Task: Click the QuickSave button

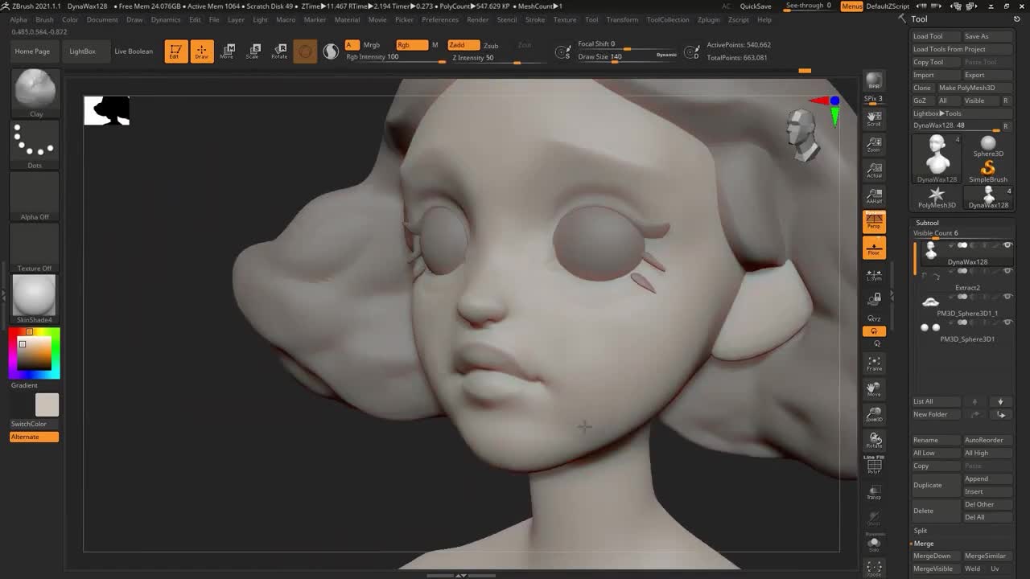Action: (x=756, y=6)
